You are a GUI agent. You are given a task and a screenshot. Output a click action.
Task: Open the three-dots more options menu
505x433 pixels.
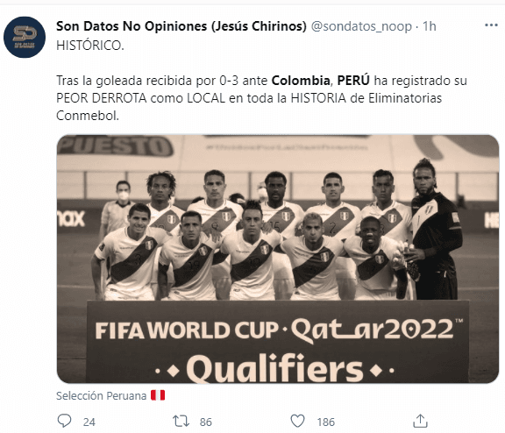[x=491, y=25]
